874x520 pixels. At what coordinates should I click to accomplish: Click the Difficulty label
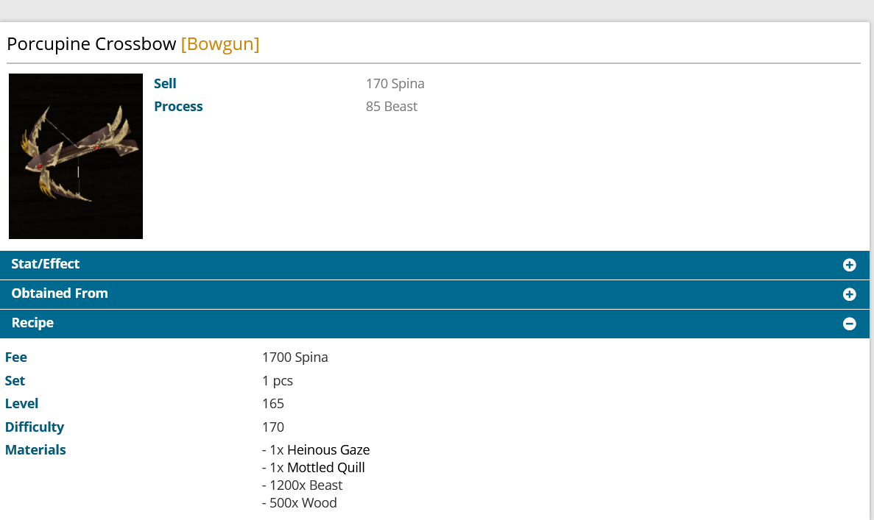(x=35, y=427)
